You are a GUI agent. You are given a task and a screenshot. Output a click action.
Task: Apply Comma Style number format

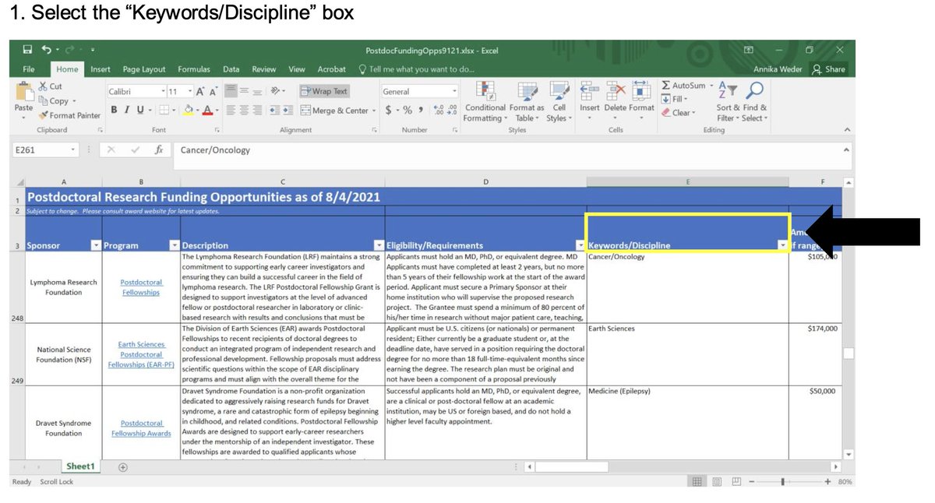tap(421, 110)
